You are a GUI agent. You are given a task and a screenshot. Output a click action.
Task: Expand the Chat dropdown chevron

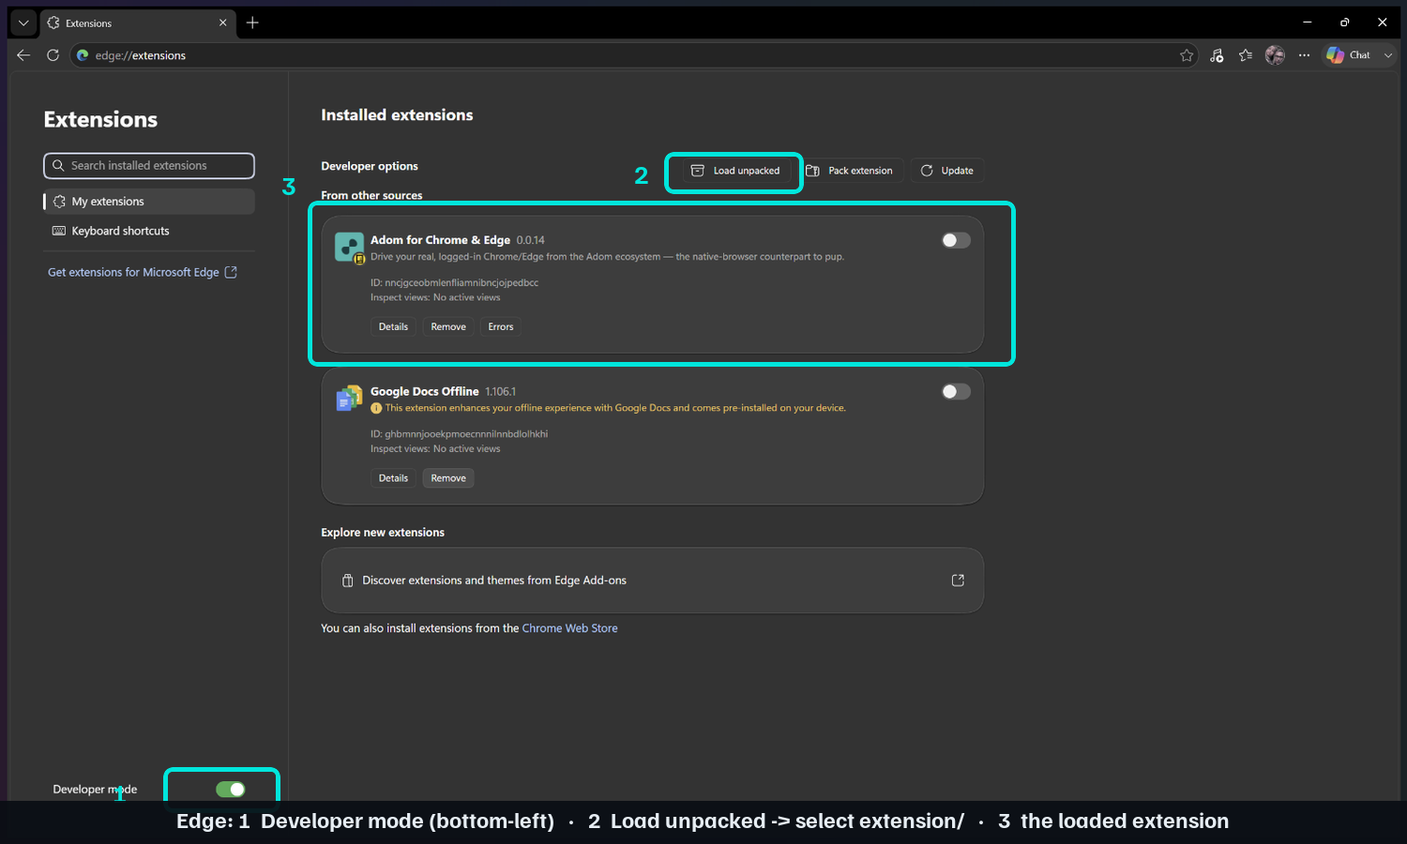pyautogui.click(x=1388, y=55)
